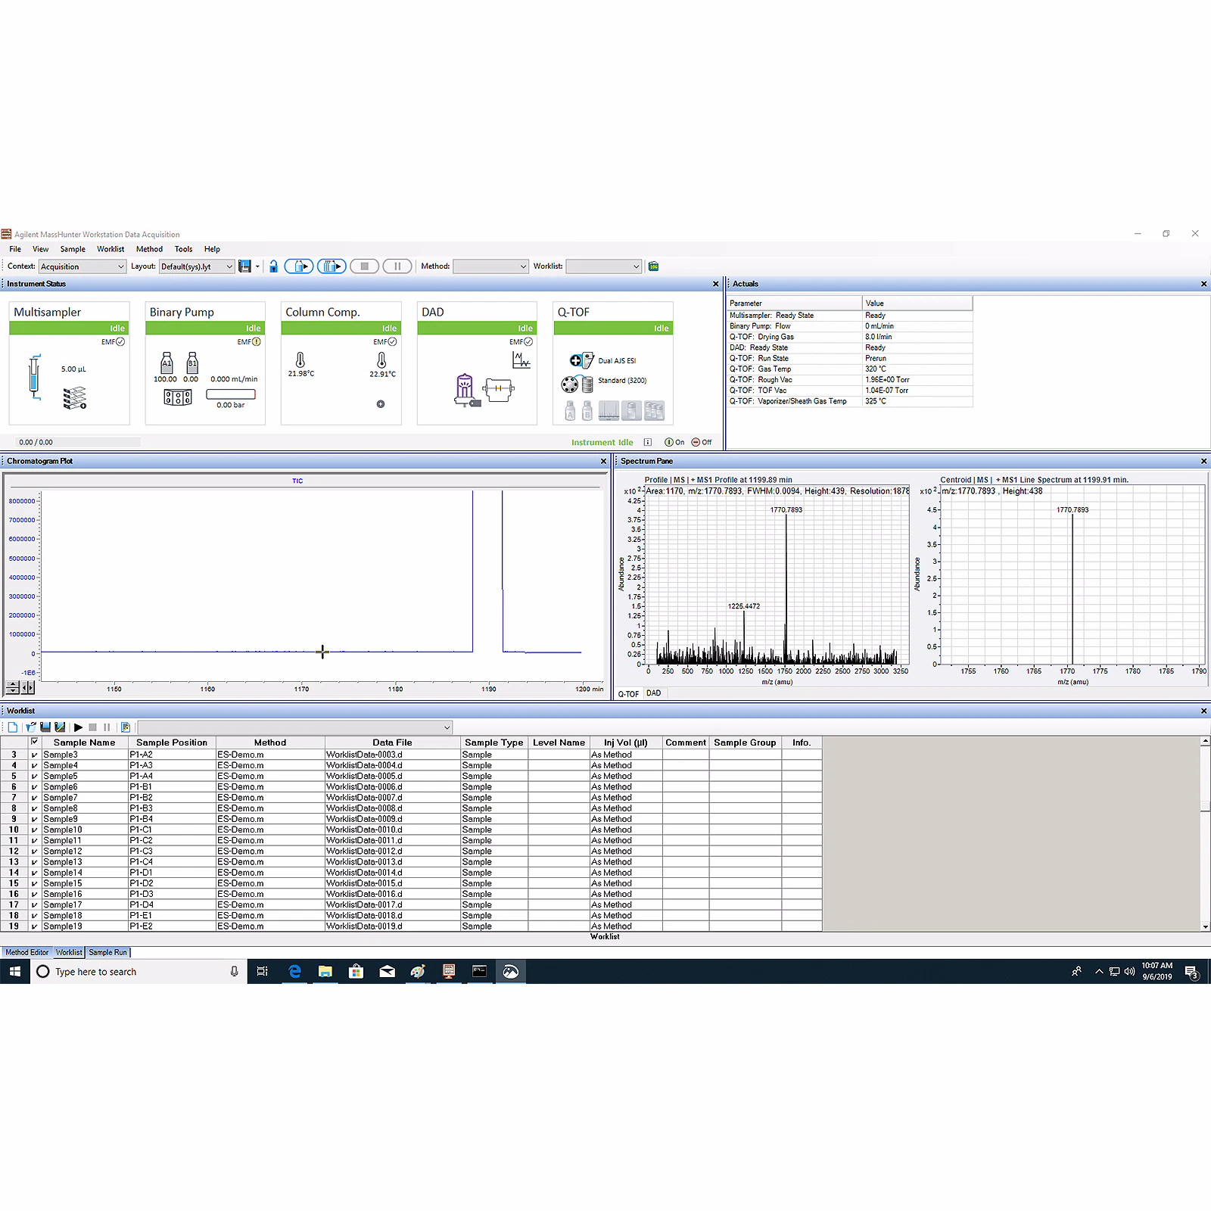Switch to the Sample Run tab
This screenshot has width=1211, height=1211.
click(107, 953)
